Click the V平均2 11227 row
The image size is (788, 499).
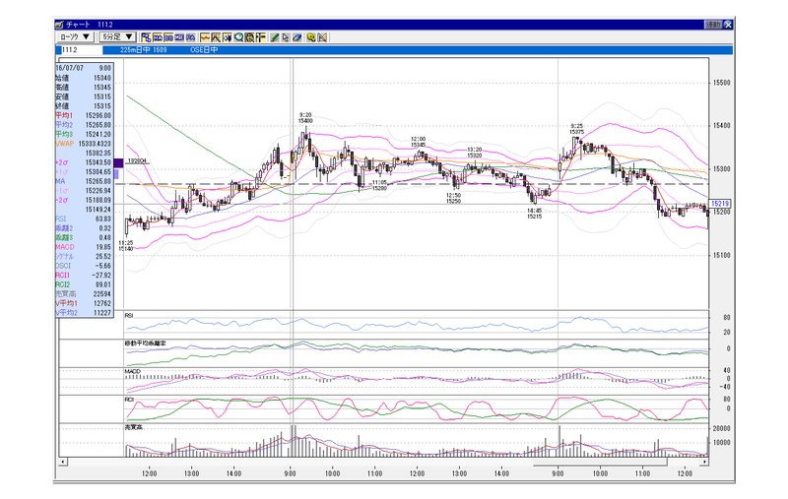tap(84, 312)
